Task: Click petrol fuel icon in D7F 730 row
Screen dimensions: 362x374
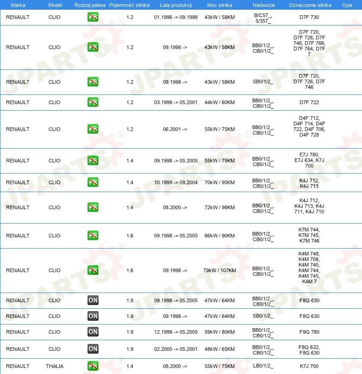Action: pyautogui.click(x=93, y=17)
